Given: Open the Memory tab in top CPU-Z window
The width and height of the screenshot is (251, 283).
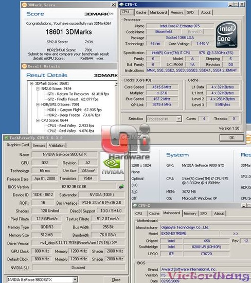Looking at the screenshot, I should pos(176,12).
